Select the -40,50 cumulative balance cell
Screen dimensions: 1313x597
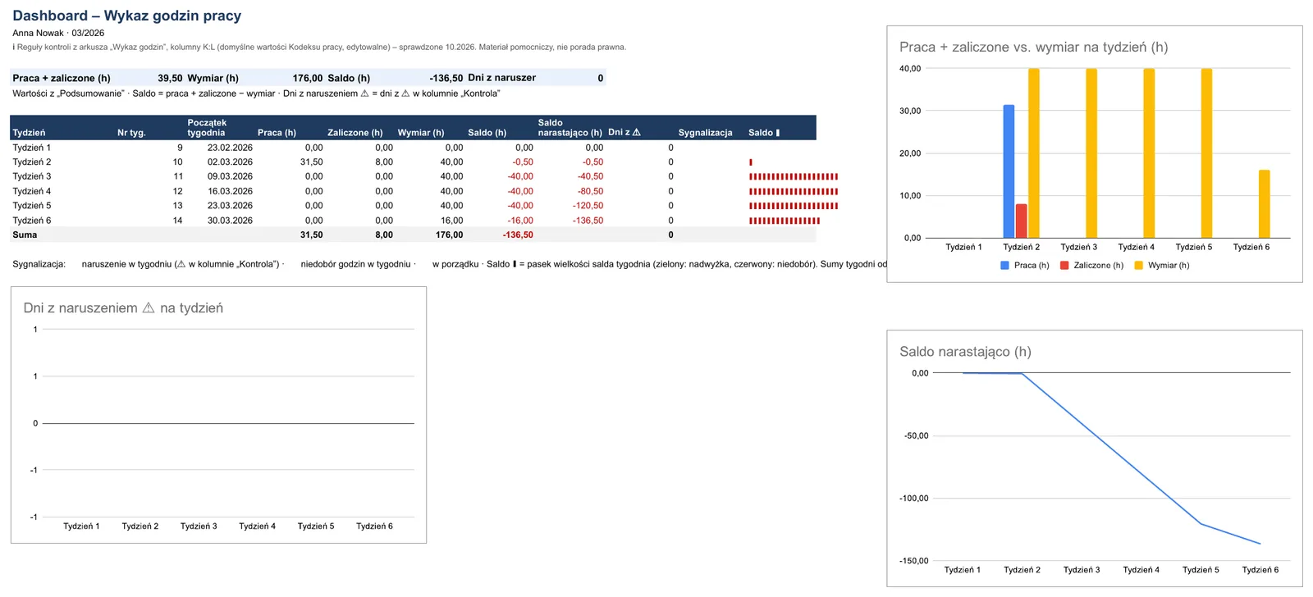pos(590,176)
